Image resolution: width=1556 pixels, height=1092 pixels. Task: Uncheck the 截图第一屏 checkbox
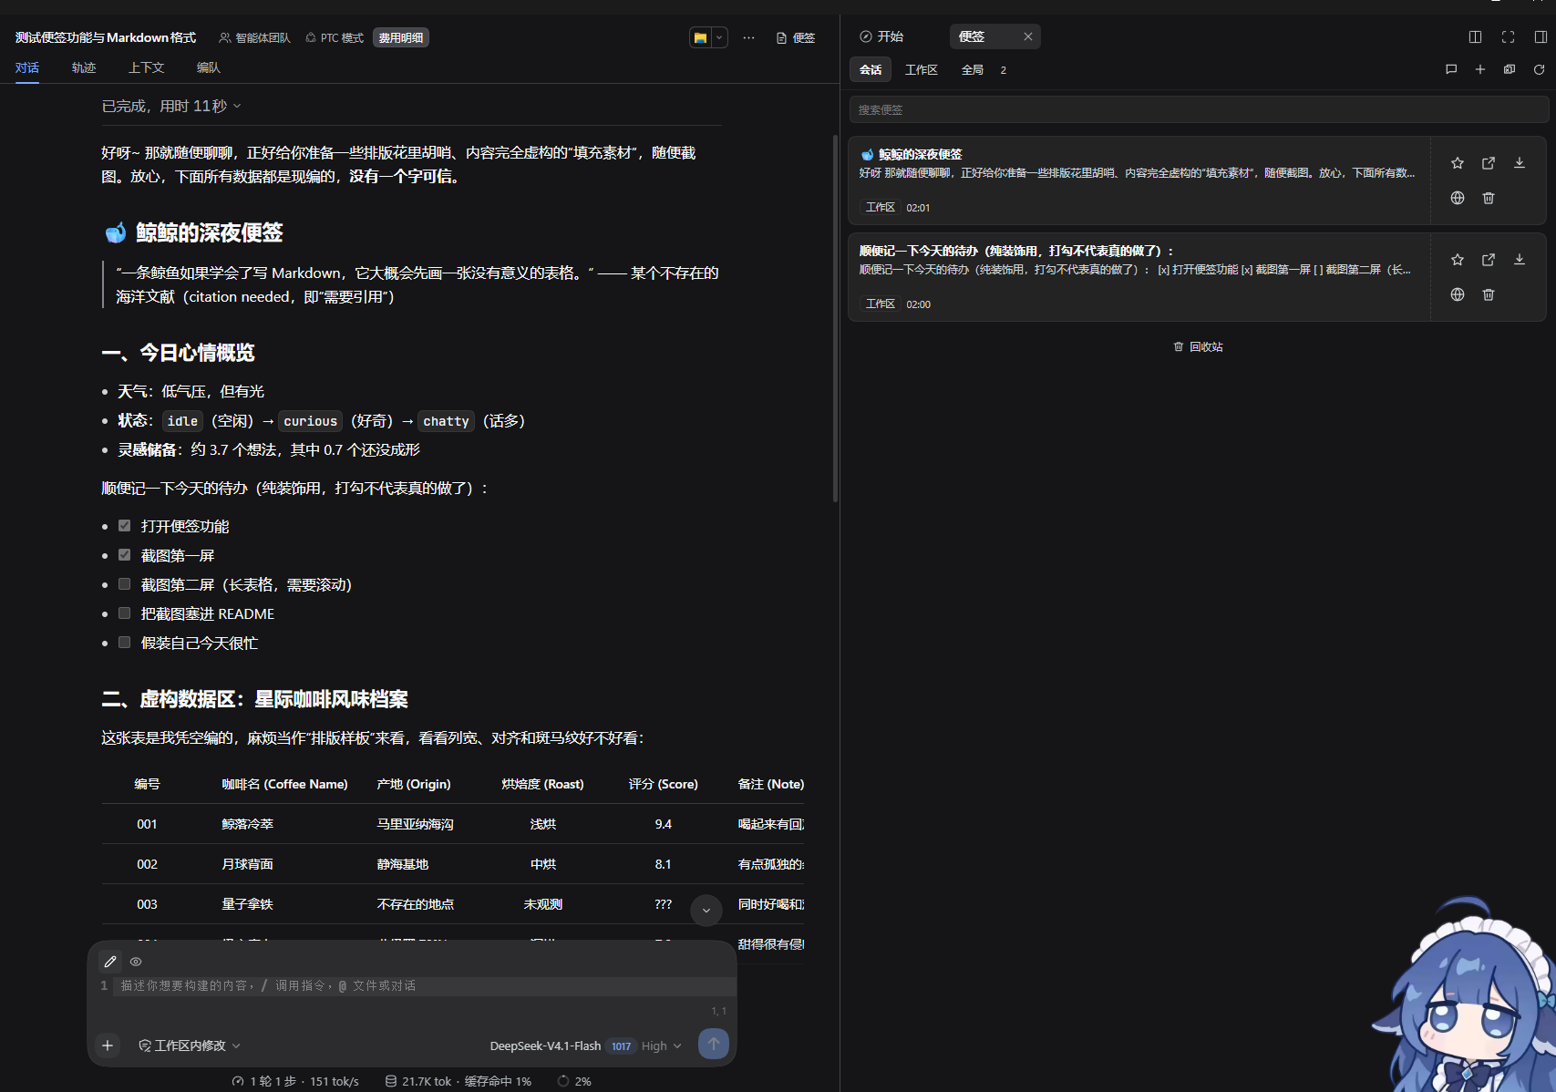pos(125,555)
